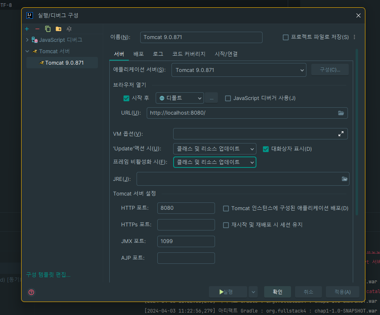The image size is (380, 315).
Task: Open help with the question mark icon
Action: tap(31, 292)
